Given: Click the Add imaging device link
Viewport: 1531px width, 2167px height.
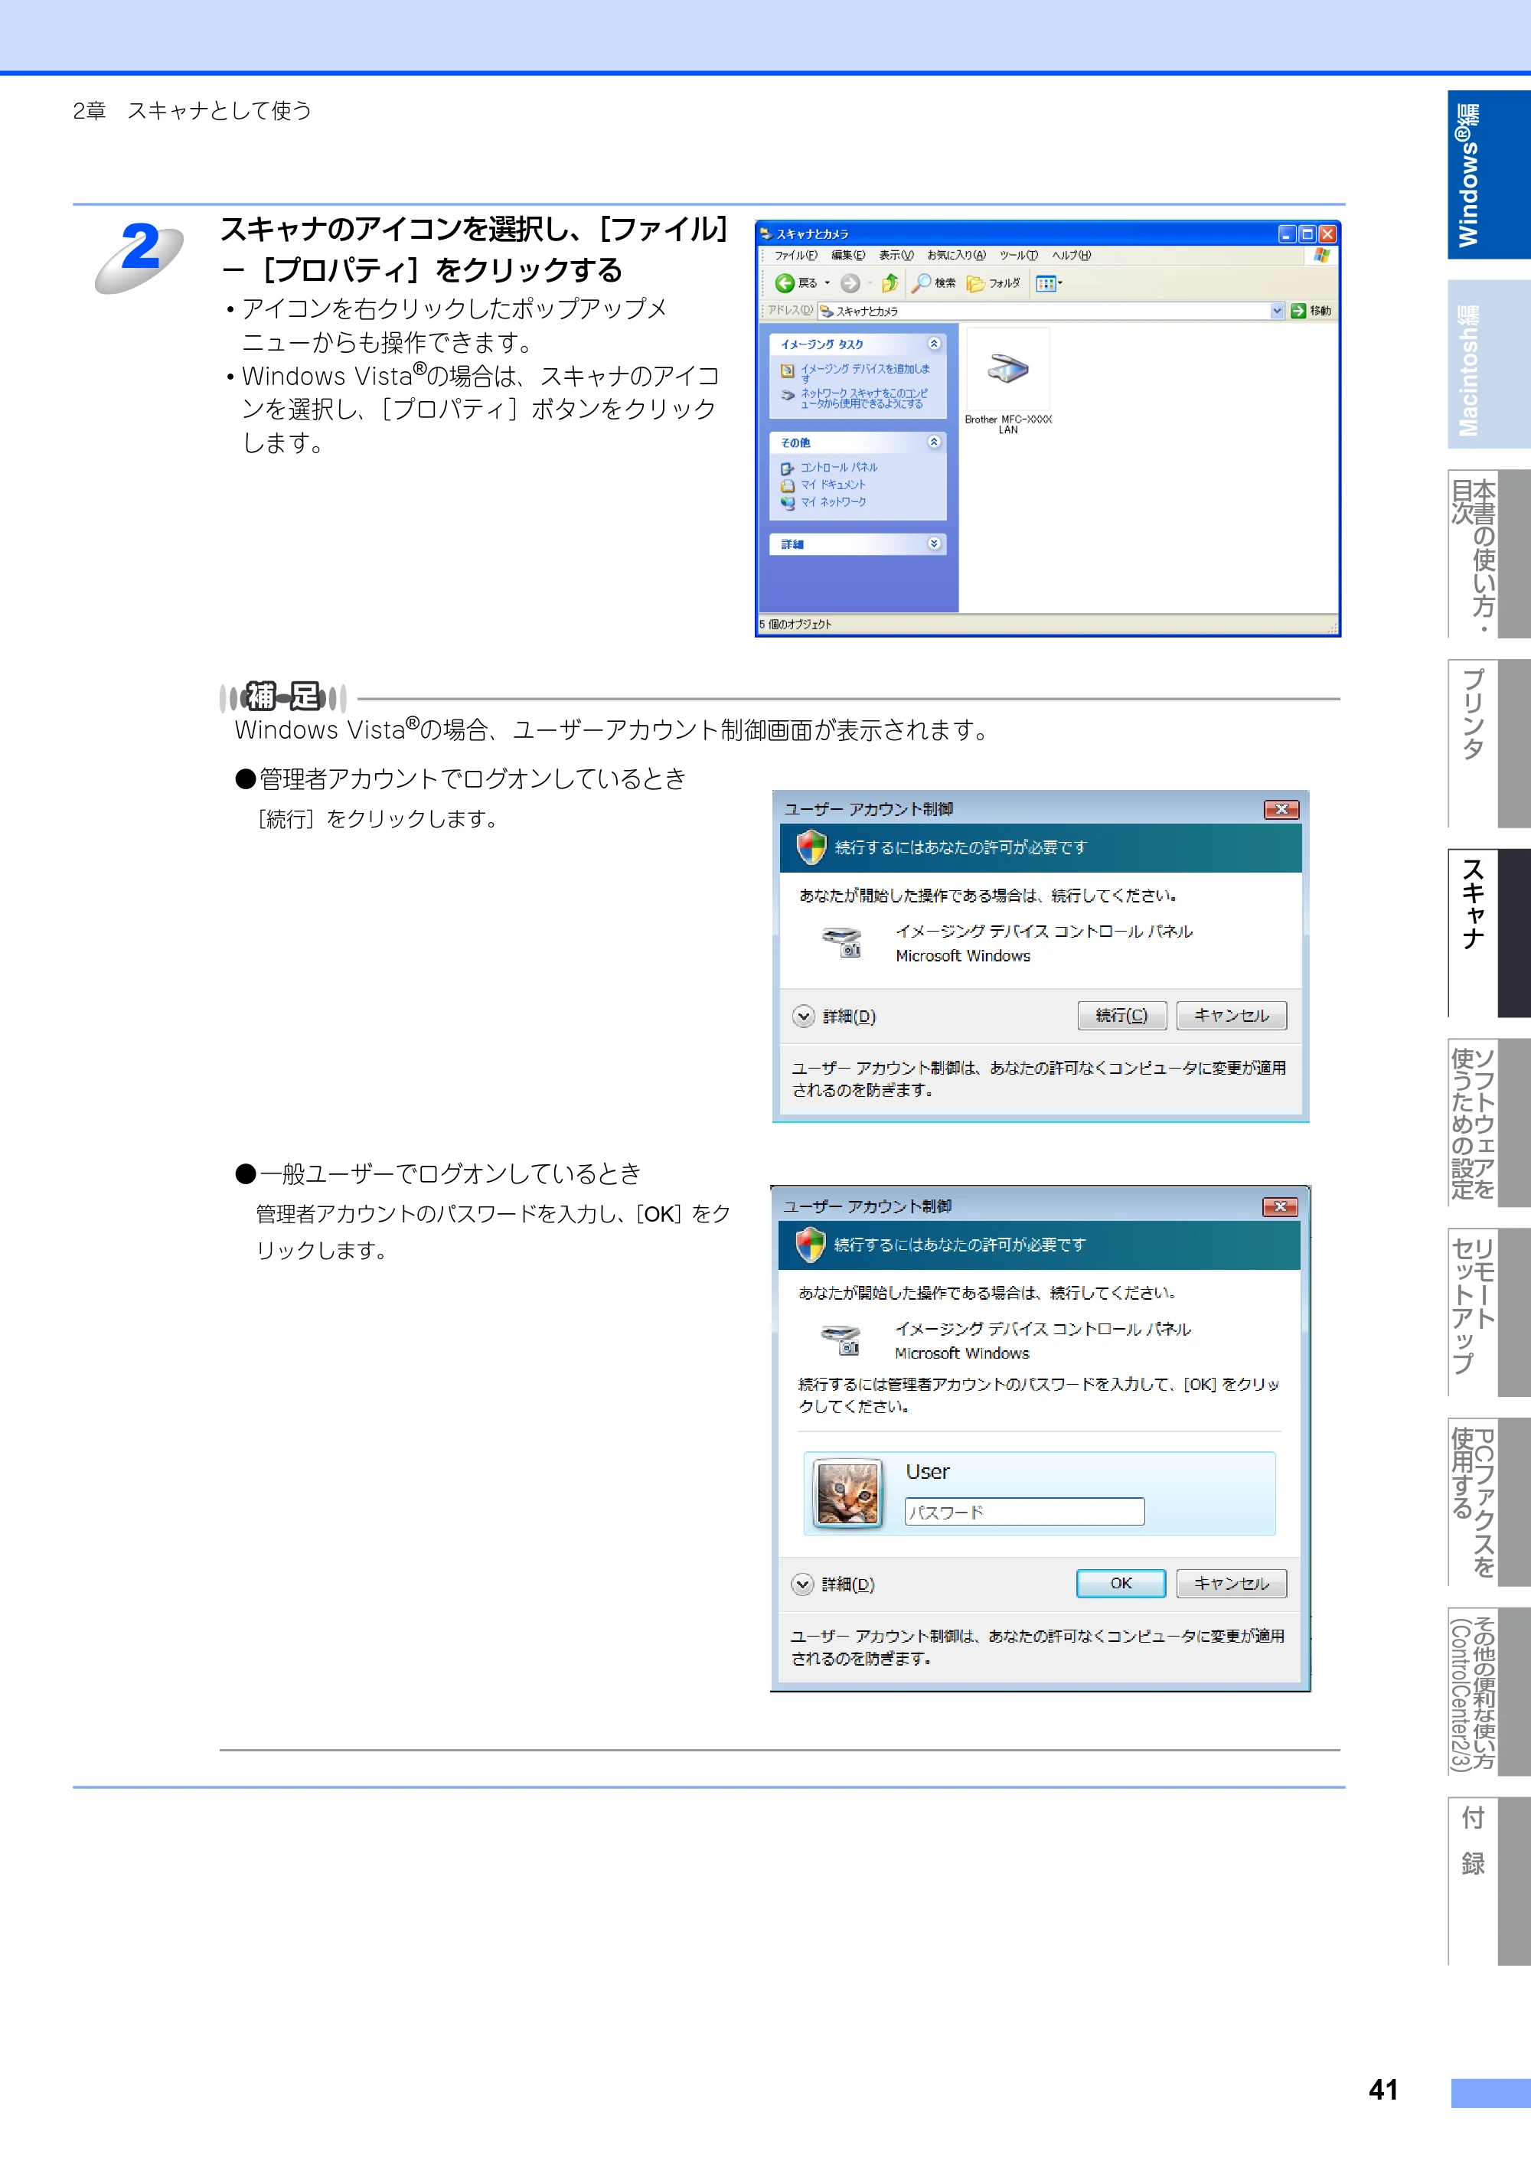Looking at the screenshot, I should pos(864,373).
